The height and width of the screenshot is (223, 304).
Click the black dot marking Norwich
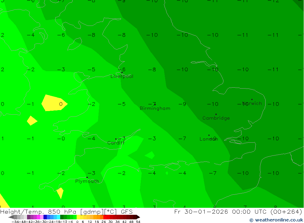coord(252,99)
